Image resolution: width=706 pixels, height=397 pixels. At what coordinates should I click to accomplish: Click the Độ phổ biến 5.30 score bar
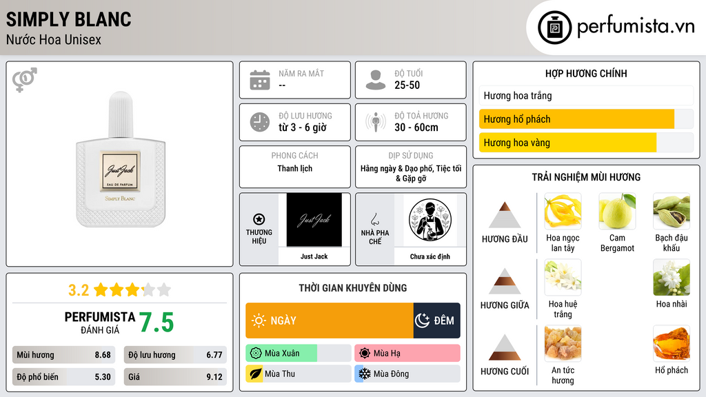click(x=64, y=377)
